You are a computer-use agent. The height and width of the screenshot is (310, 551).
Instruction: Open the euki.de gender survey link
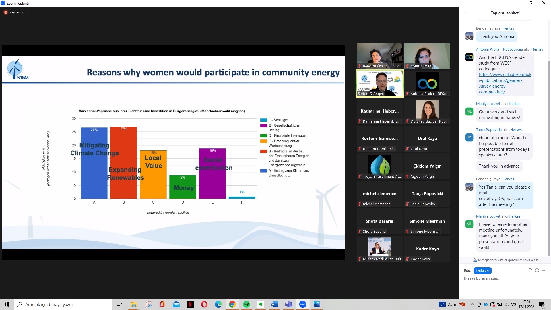(x=505, y=83)
